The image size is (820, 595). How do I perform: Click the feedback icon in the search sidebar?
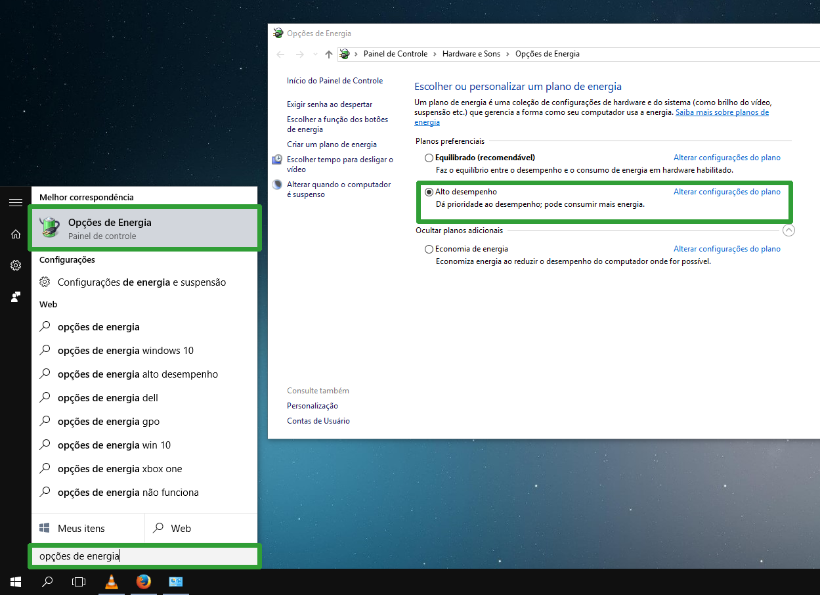pyautogui.click(x=16, y=297)
